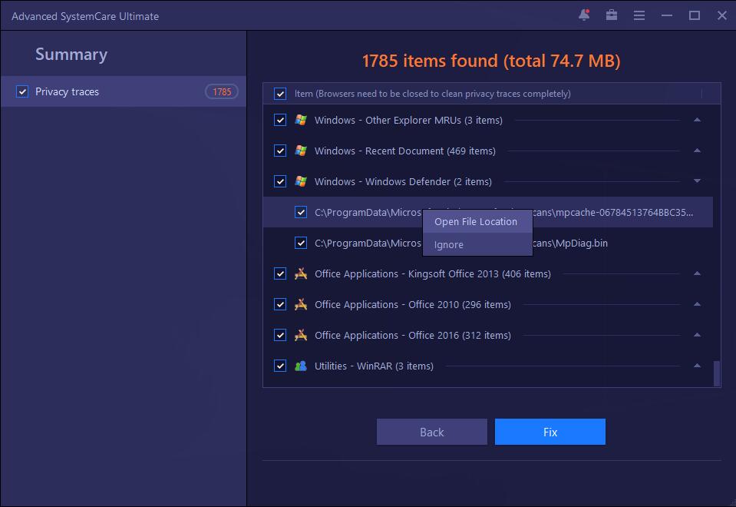Click the Windows - Other Explorer MRUs label
Screen dimensions: 736x507
pos(408,121)
